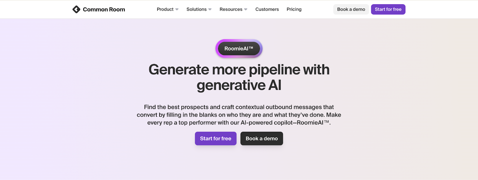
Task: Click the paragraph line starting "convert by filling"
Action: (x=239, y=115)
